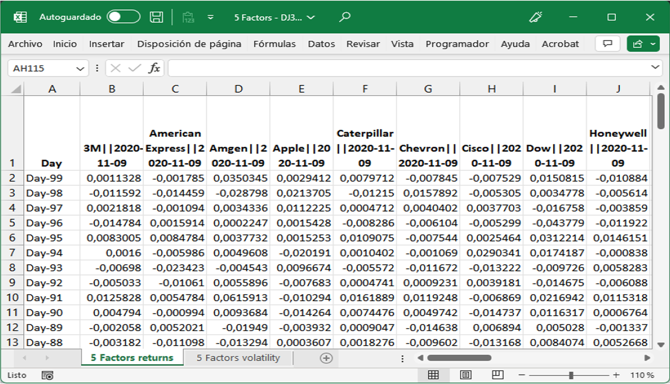Toggle the Autoguardado switch
Image resolution: width=670 pixels, height=384 pixels.
pos(123,17)
